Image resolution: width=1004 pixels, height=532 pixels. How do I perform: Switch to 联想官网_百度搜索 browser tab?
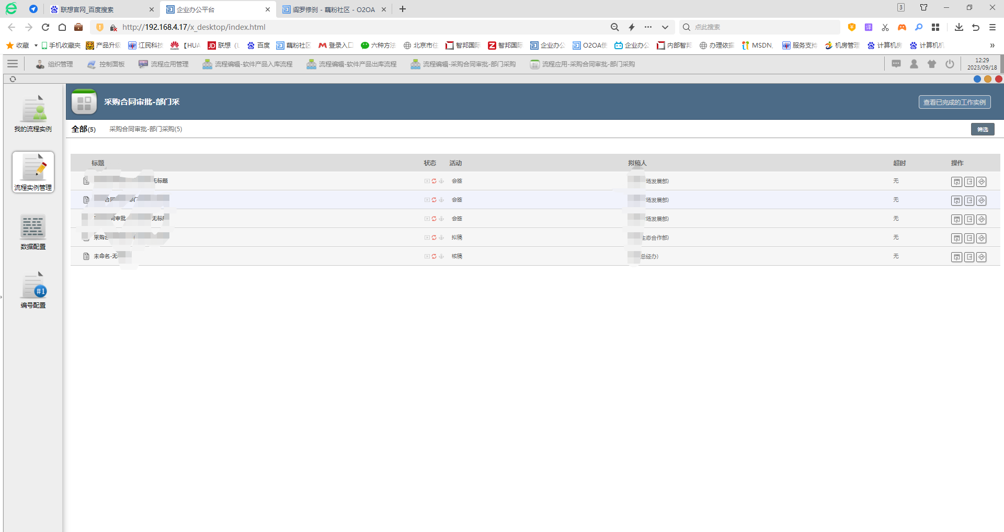(102, 9)
